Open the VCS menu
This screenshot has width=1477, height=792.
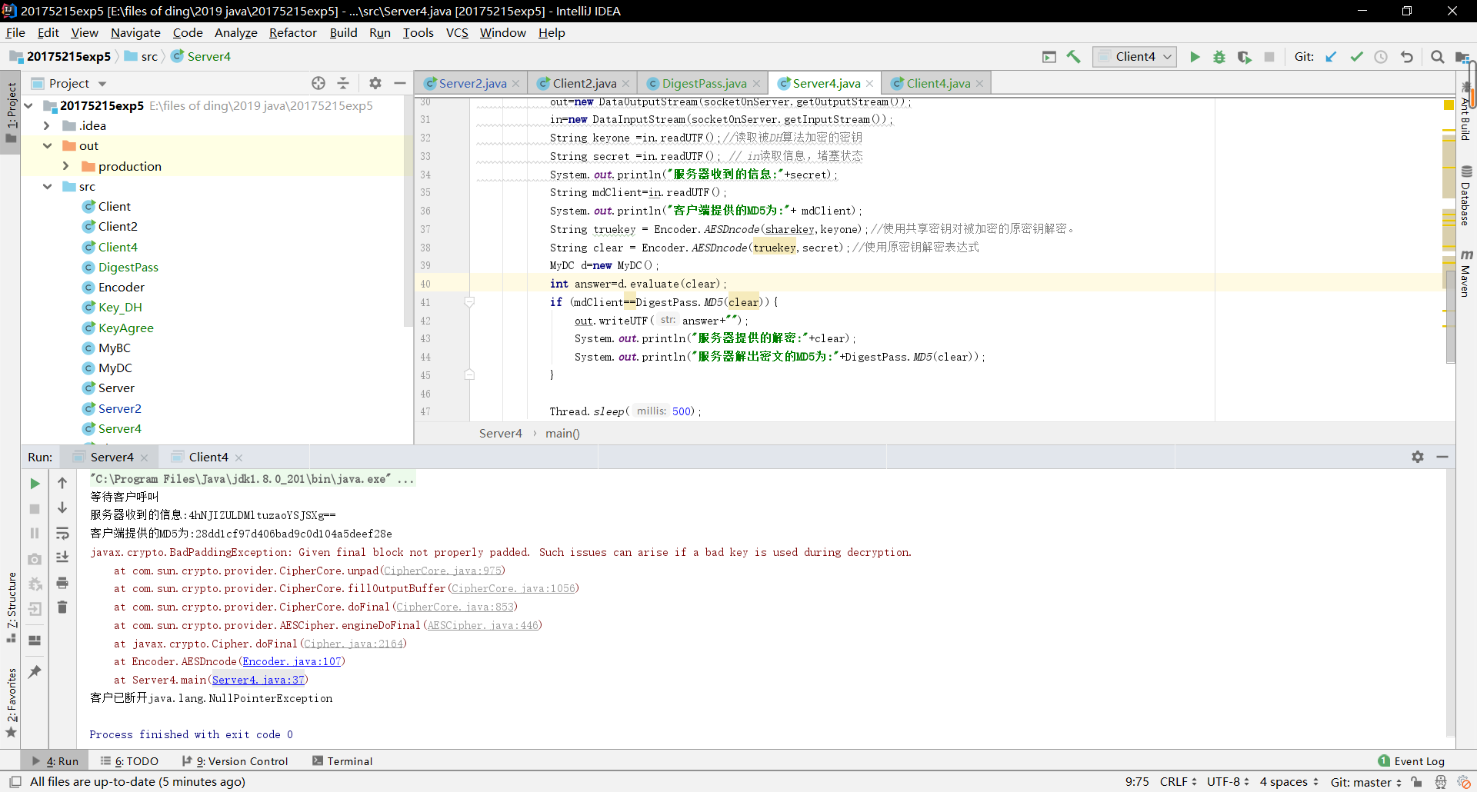(x=457, y=33)
